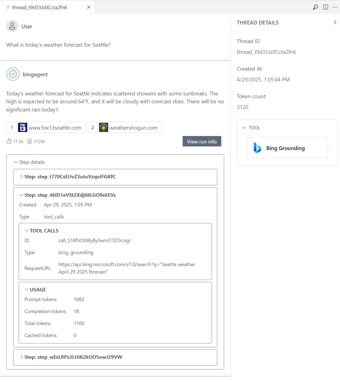Click the search icon in the top toolbar
The width and height of the screenshot is (340, 382).
pos(315,7)
